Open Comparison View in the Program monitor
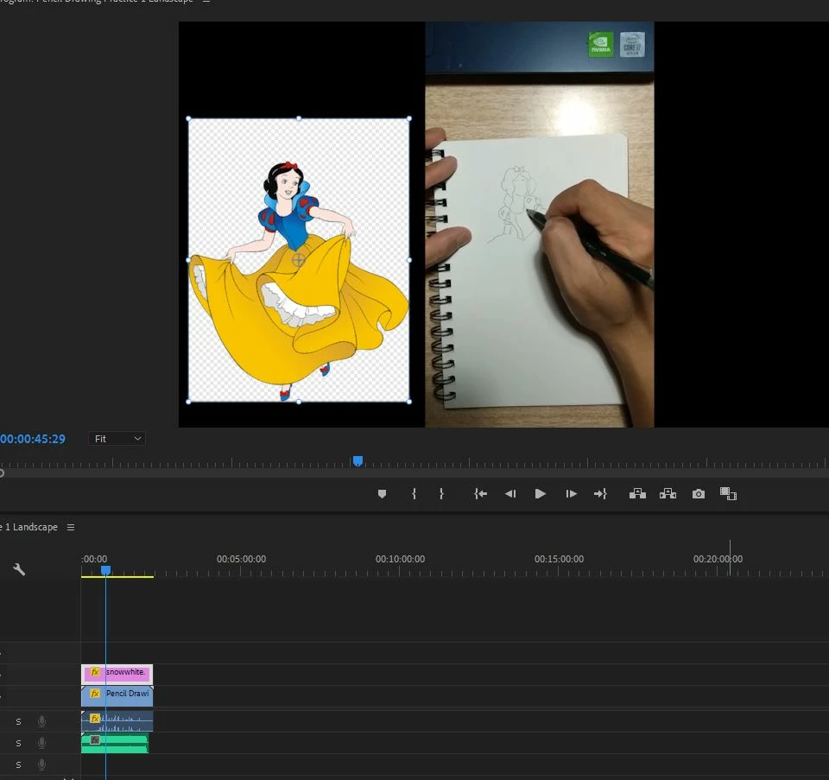The width and height of the screenshot is (829, 780). [728, 494]
